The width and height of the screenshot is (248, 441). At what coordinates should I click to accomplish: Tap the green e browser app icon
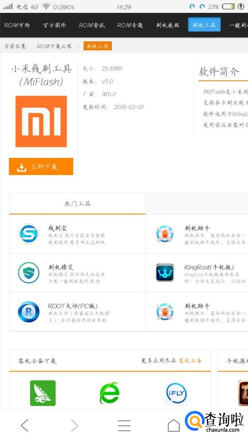(109, 393)
